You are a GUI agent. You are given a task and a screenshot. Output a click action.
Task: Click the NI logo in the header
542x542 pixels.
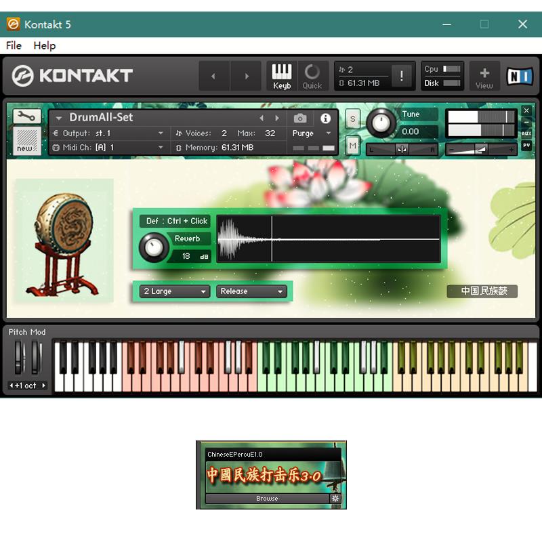519,76
